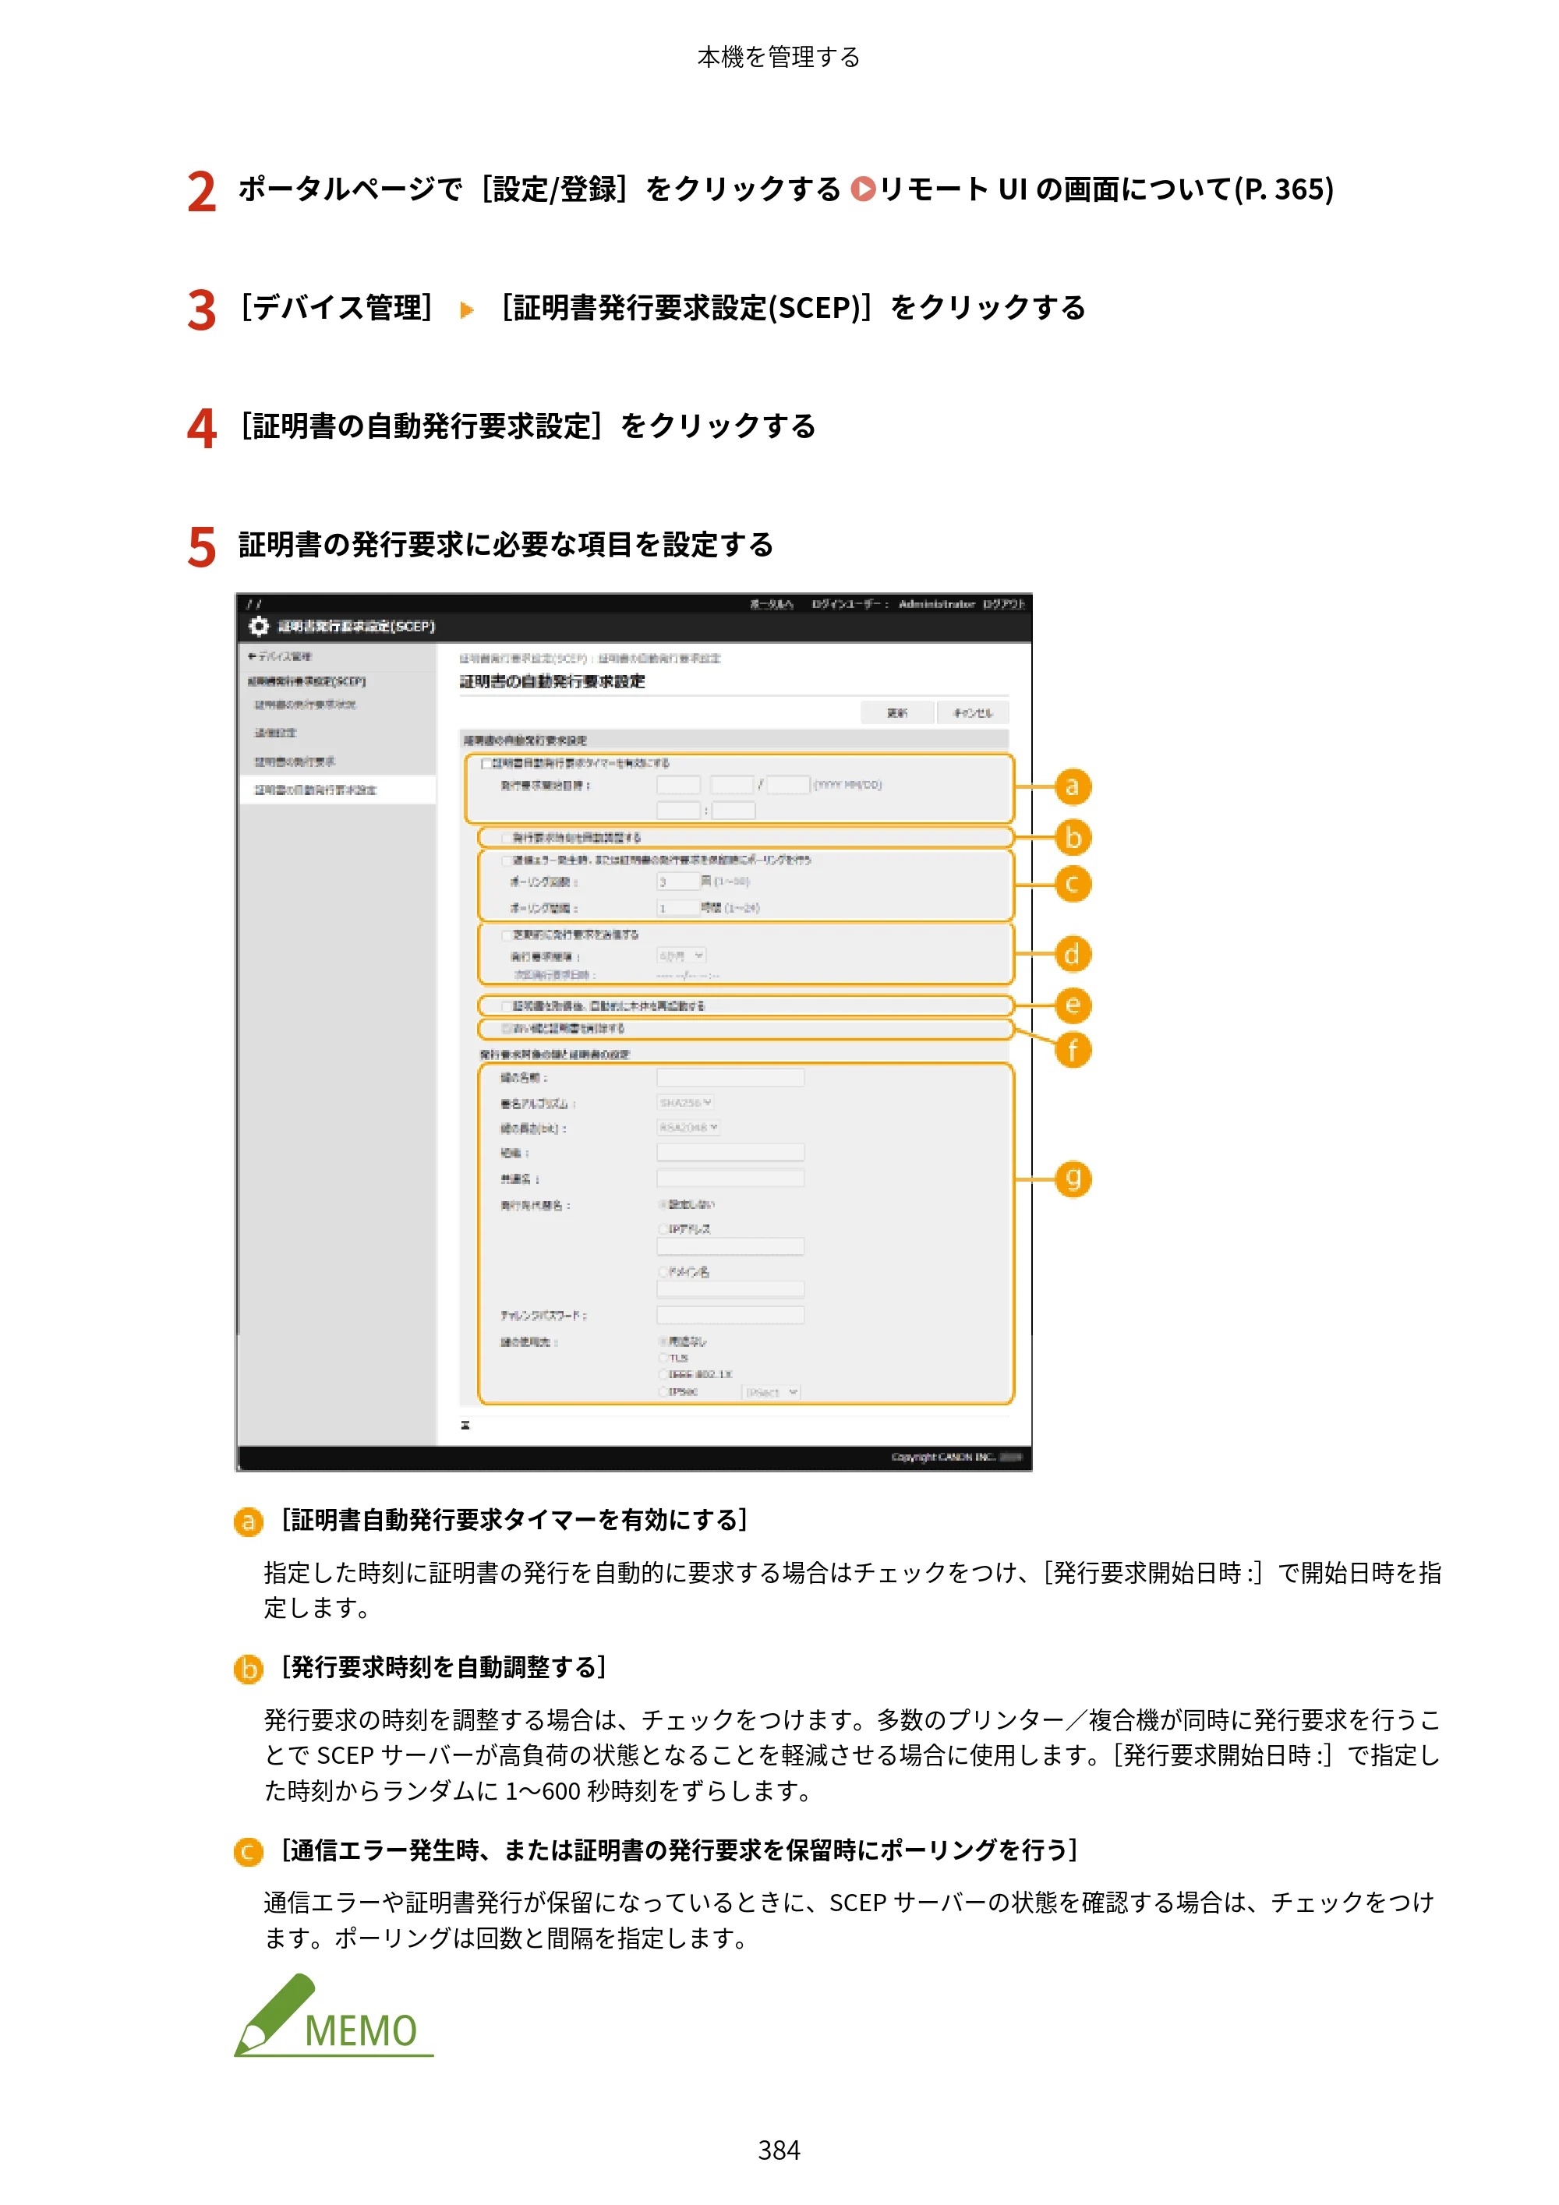
Task: Click the hour field of 発行要求開始日時
Action: click(678, 811)
